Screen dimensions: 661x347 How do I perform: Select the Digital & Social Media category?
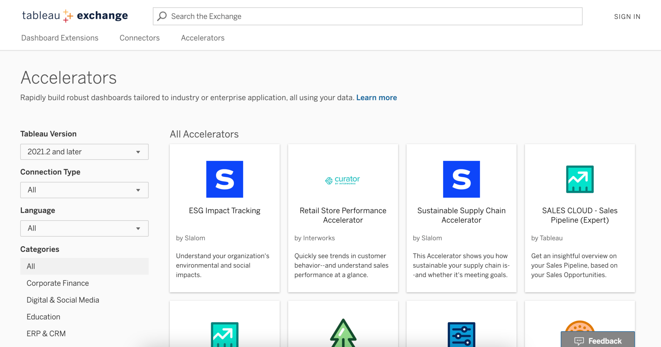[x=63, y=300]
